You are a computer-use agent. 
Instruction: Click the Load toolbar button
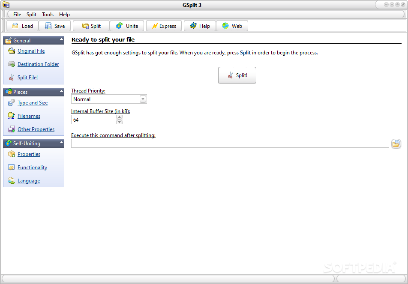22,26
